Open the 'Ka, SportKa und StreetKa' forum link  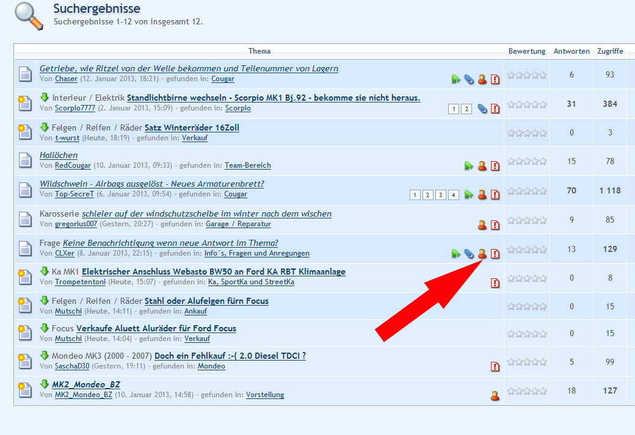[x=251, y=282]
